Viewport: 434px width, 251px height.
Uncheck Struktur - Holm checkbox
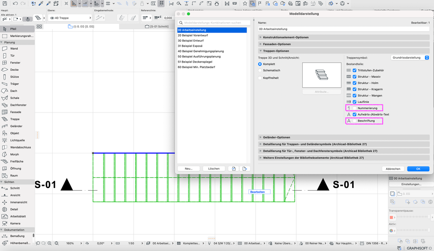click(x=354, y=83)
